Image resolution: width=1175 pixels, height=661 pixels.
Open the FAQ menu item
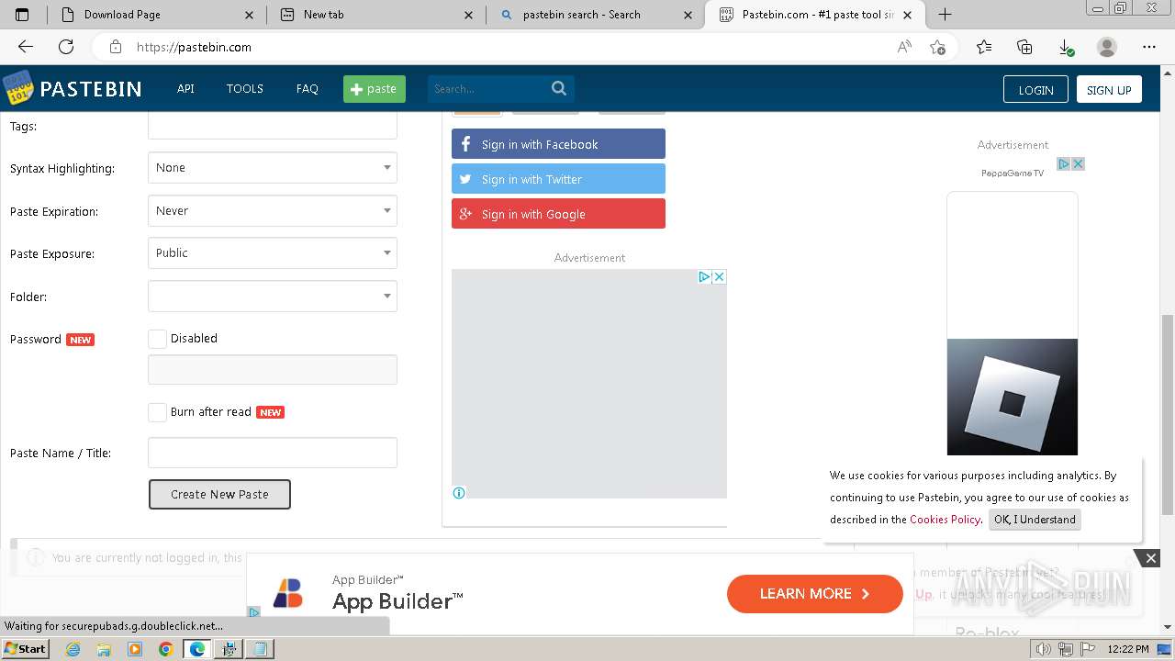point(308,89)
